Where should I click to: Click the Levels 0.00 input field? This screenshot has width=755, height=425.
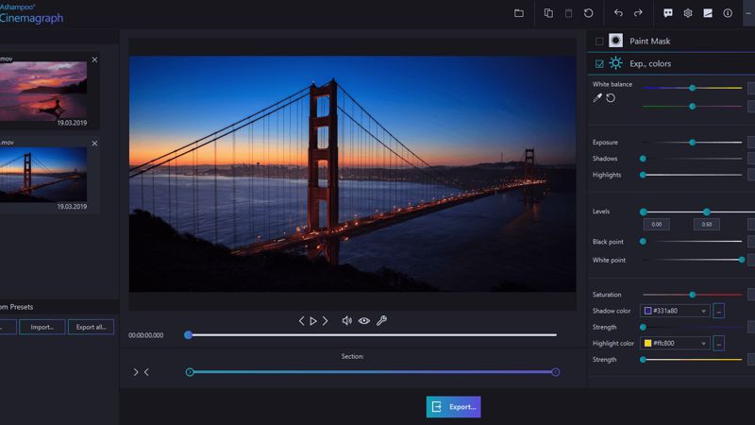click(656, 224)
